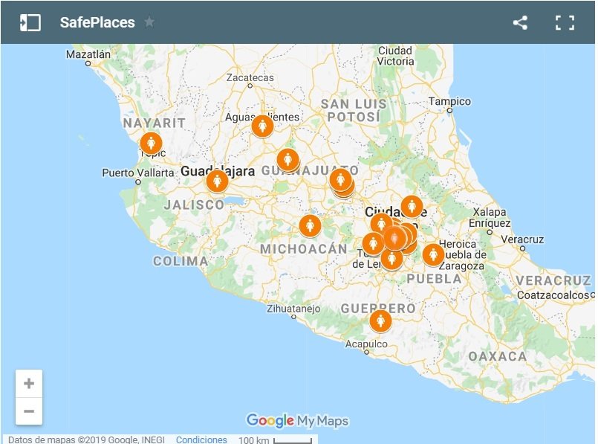Select the marker in Michoacán
Viewport: 598px width, 444px height.
(x=310, y=225)
